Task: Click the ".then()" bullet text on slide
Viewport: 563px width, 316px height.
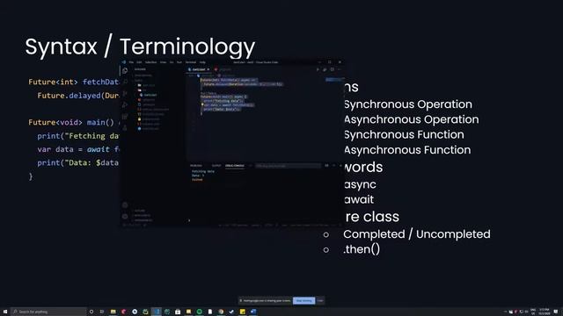Action: (362, 249)
